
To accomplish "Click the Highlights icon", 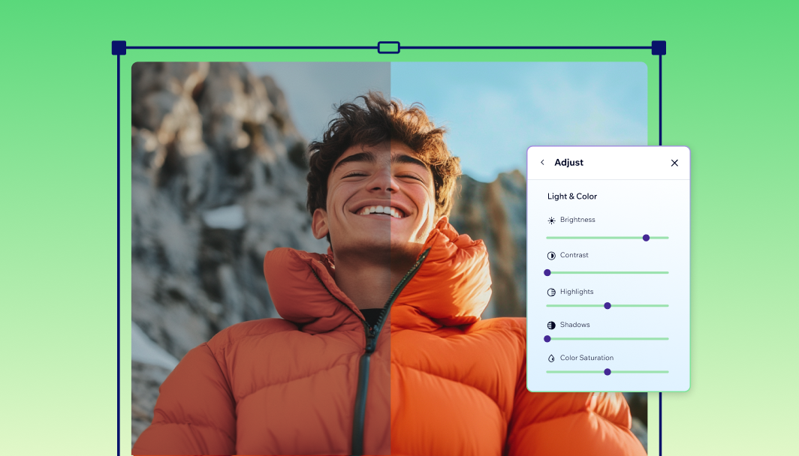I will click(551, 292).
